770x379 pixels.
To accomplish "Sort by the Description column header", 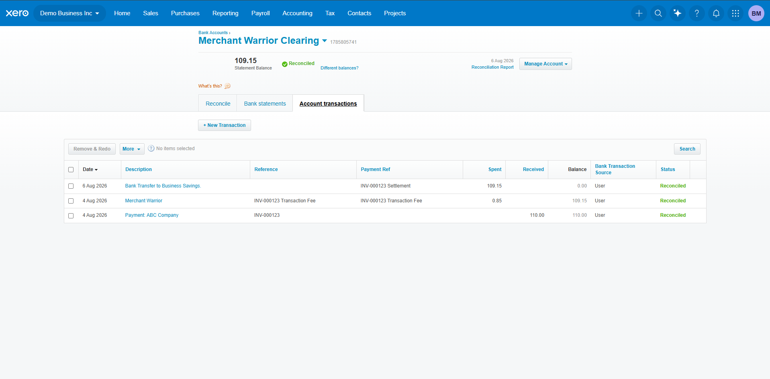I will point(139,169).
